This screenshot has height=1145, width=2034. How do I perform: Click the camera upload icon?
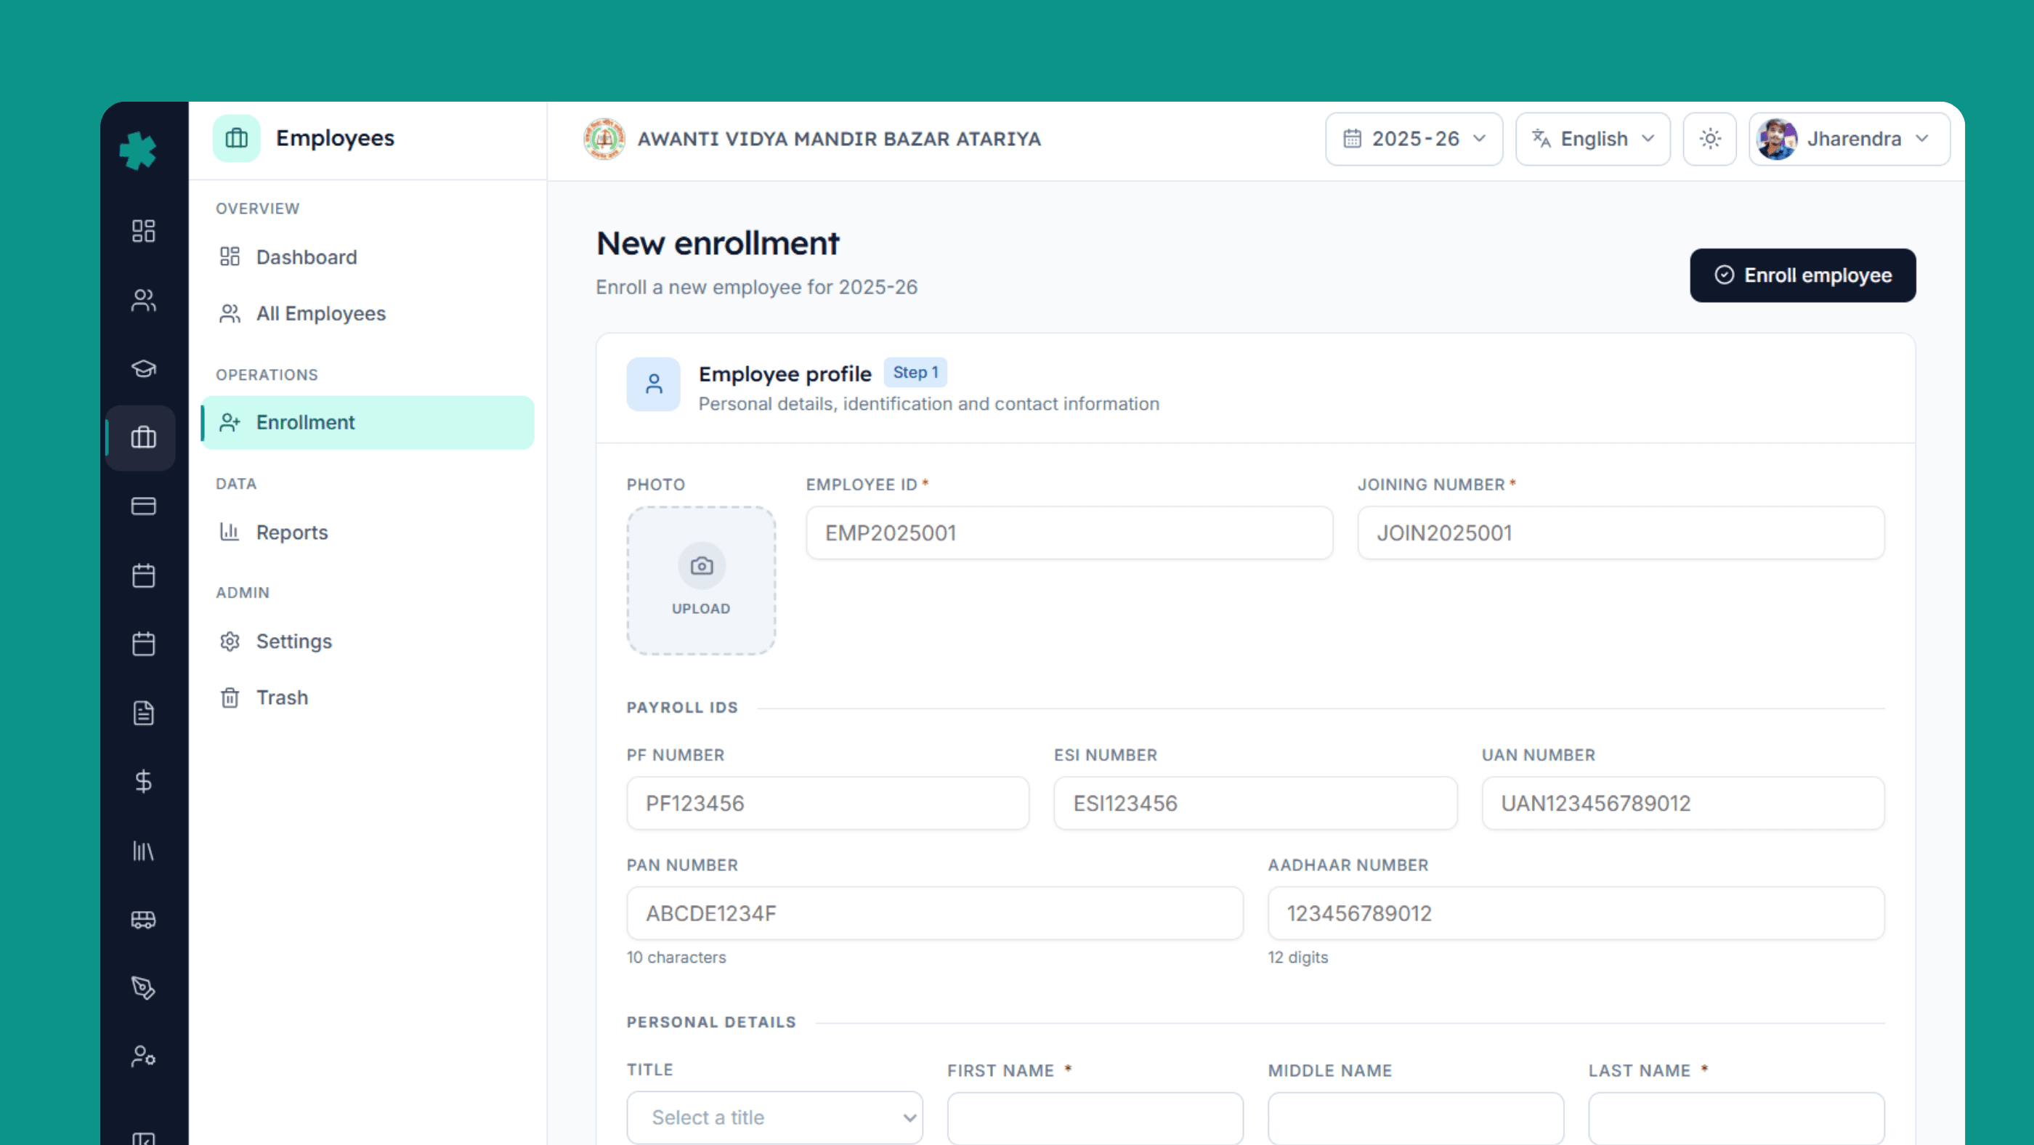701,566
